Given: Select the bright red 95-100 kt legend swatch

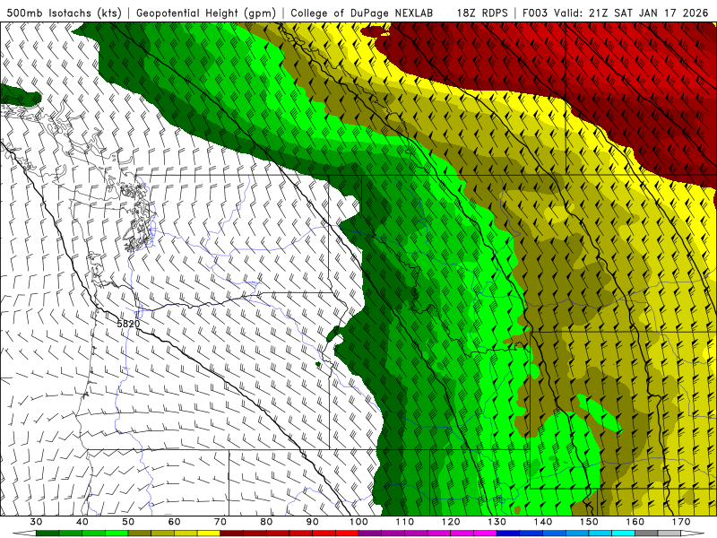Looking at the screenshot, I should coord(347,534).
